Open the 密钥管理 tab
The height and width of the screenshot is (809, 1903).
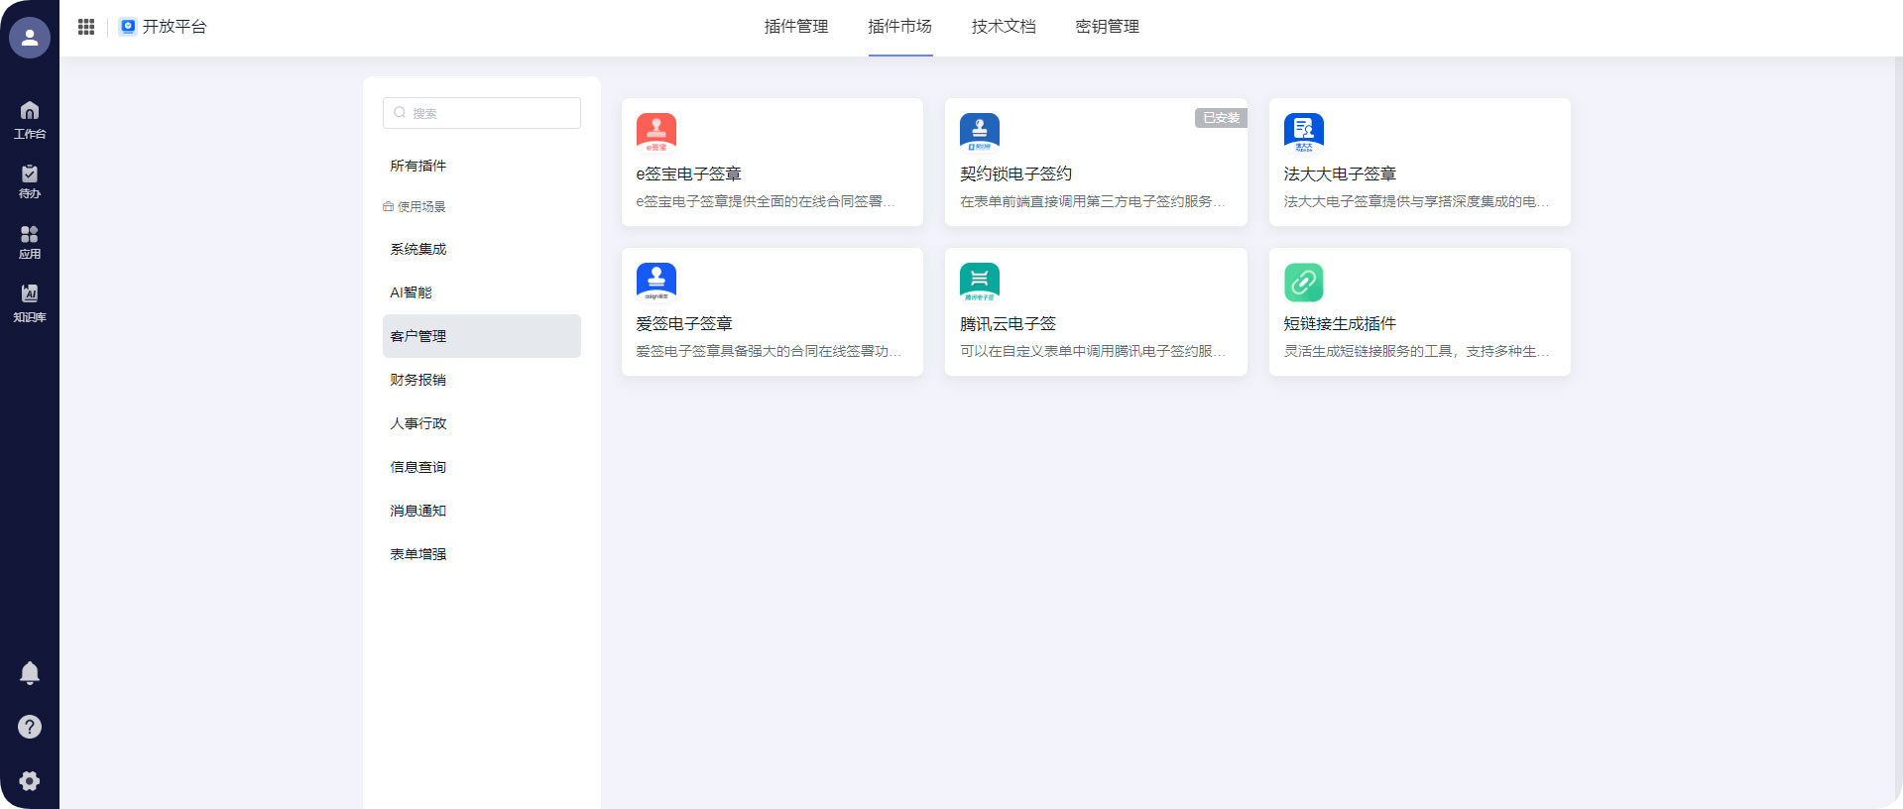(1107, 27)
